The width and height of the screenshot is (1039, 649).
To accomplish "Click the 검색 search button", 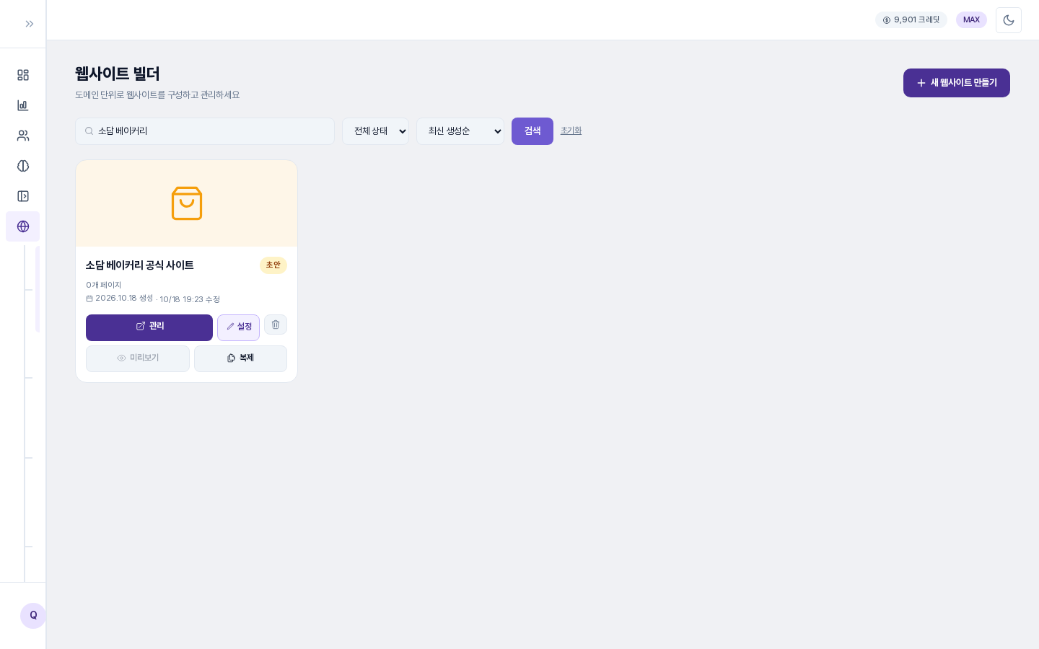I will tap(532, 131).
